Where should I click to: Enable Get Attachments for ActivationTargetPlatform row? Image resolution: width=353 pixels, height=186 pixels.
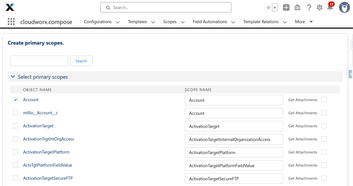click(x=324, y=152)
